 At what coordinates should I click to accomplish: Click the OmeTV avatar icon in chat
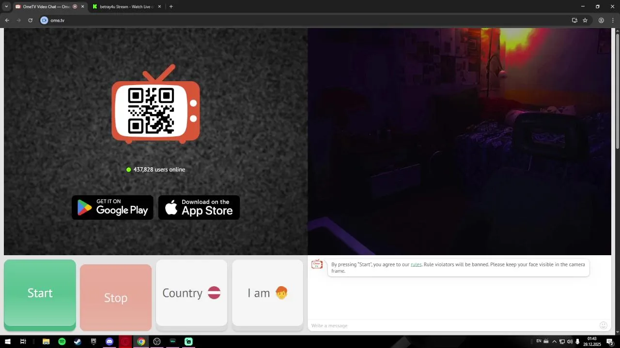[x=317, y=264]
